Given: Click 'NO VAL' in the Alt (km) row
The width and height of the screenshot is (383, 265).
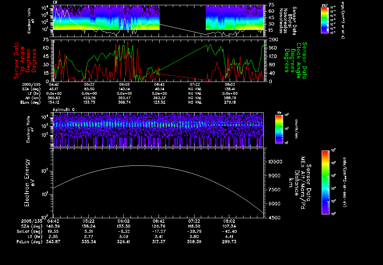Looking at the screenshot, I should pos(194,98).
